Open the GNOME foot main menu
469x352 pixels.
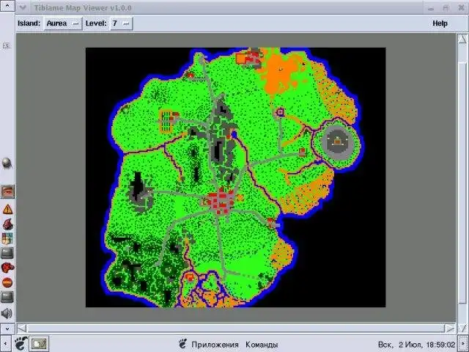[x=21, y=343]
